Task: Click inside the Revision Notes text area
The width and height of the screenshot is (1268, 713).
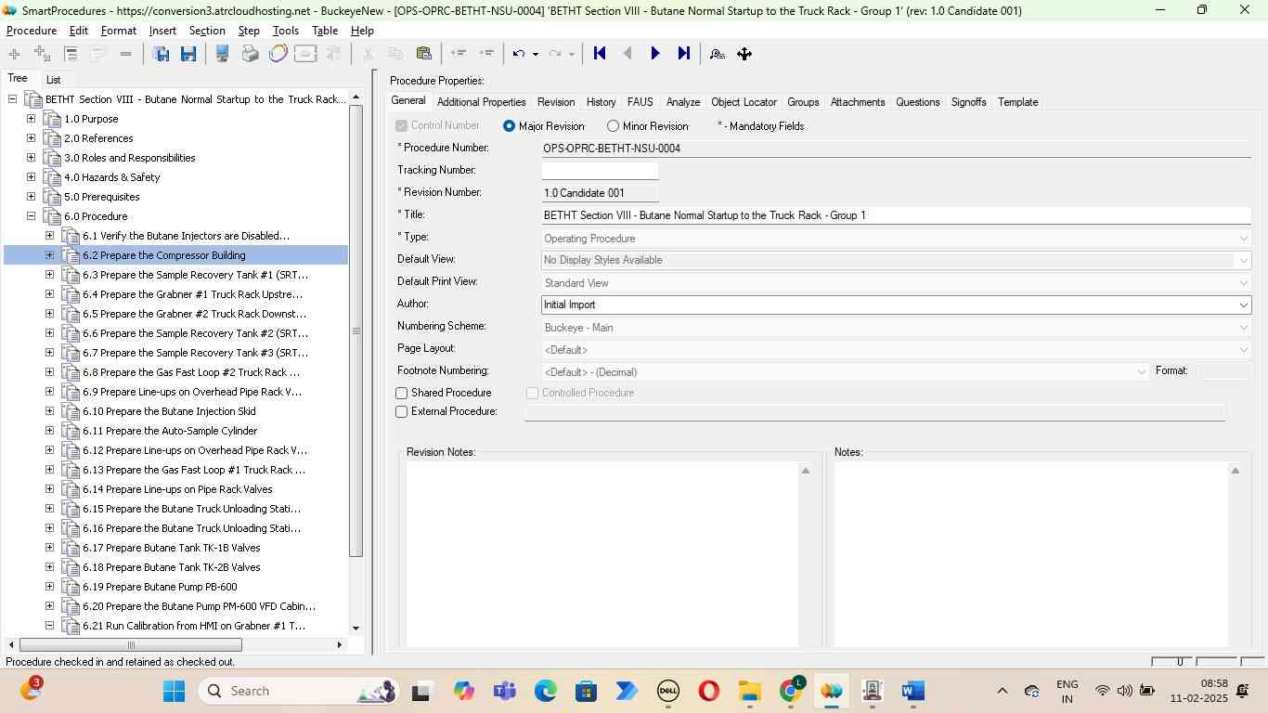Action: tap(602, 553)
